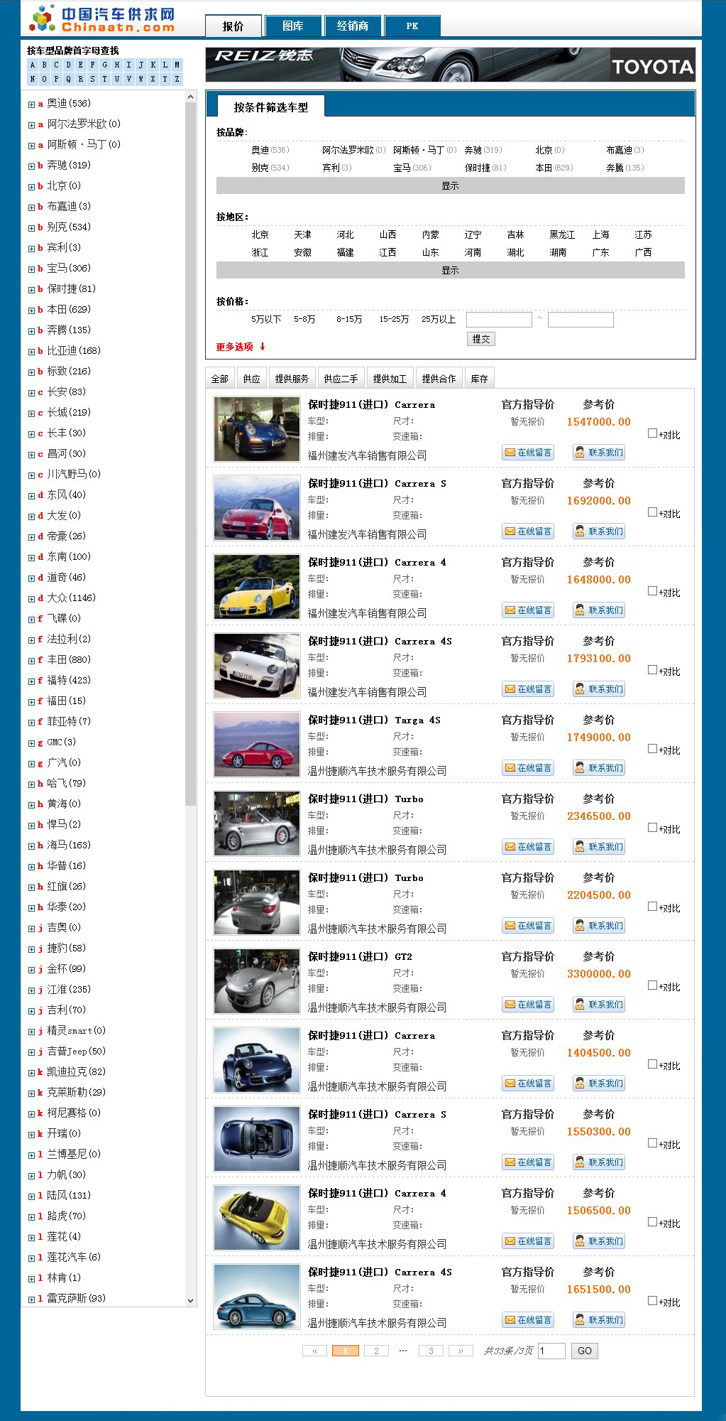The image size is (726, 1421).
Task: Click 在线留言 for Turbo priced 2204500.00
Action: [528, 926]
